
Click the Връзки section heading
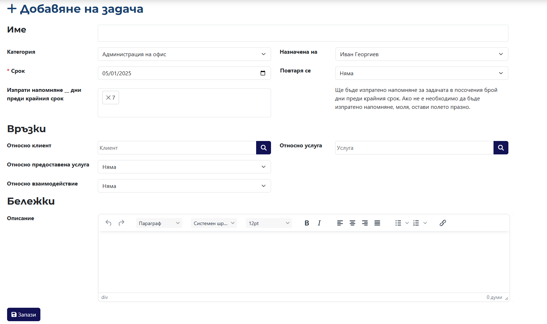tap(27, 129)
